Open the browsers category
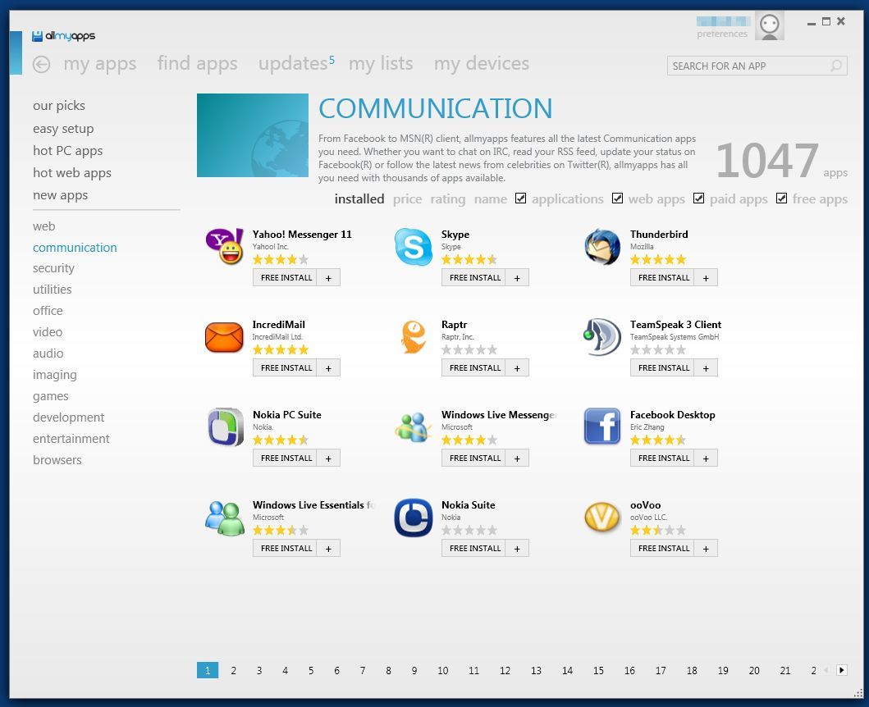The width and height of the screenshot is (869, 707). tap(57, 460)
